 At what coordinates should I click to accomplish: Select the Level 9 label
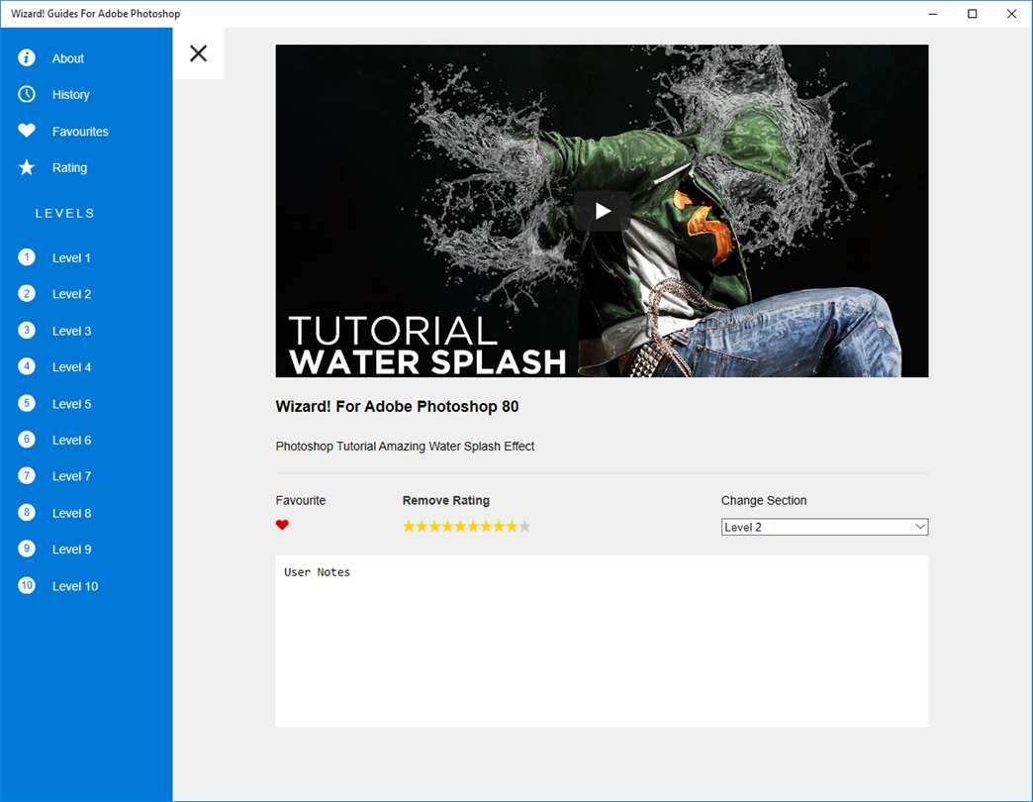71,550
